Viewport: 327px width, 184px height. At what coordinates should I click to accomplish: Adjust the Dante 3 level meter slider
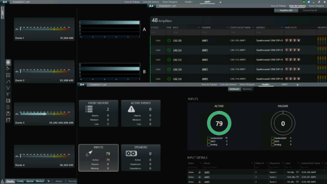tap(45, 114)
